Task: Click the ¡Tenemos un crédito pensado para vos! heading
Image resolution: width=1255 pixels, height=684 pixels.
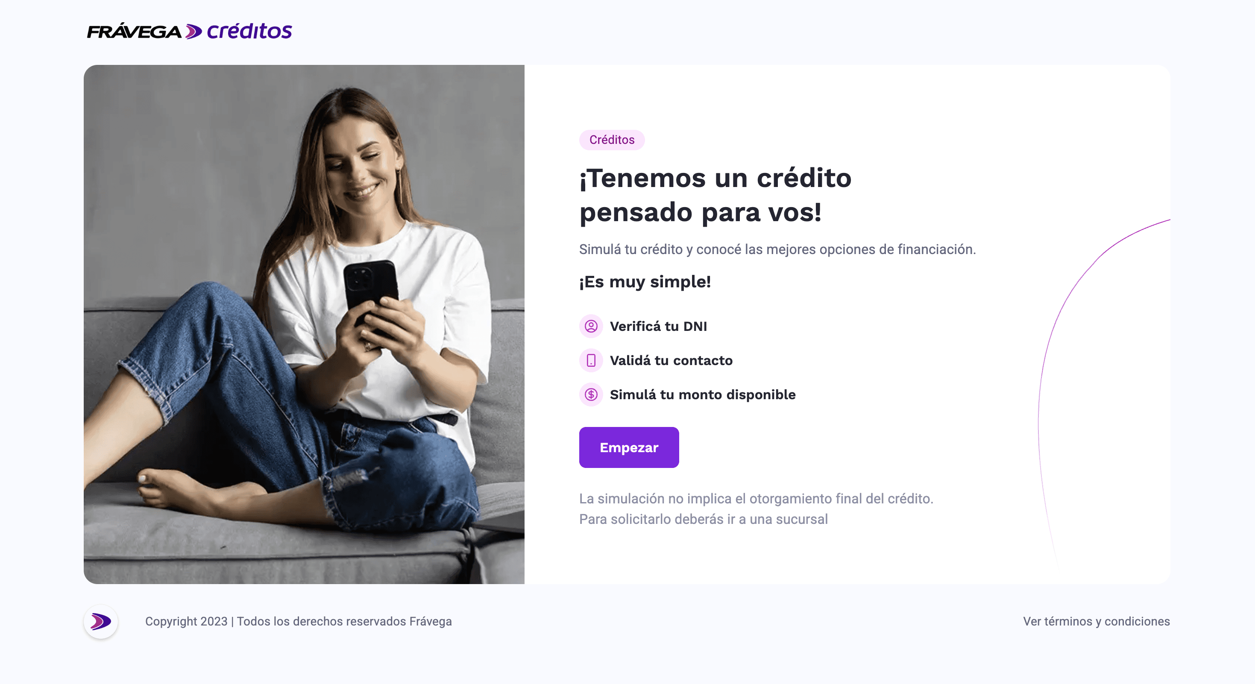Action: coord(715,195)
